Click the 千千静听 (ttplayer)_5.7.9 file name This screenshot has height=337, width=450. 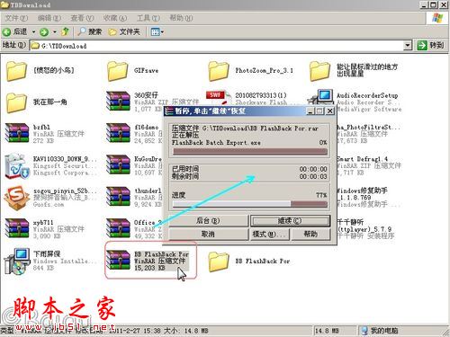click(364, 226)
